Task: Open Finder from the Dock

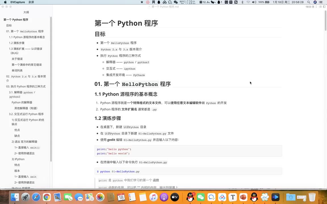Action: pyautogui.click(x=15, y=197)
